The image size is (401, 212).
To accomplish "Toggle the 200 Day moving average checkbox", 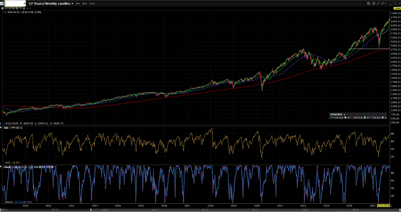I will coord(365,118).
